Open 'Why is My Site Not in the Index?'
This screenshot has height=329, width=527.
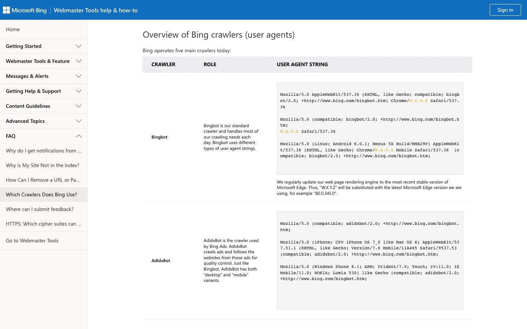click(x=42, y=165)
